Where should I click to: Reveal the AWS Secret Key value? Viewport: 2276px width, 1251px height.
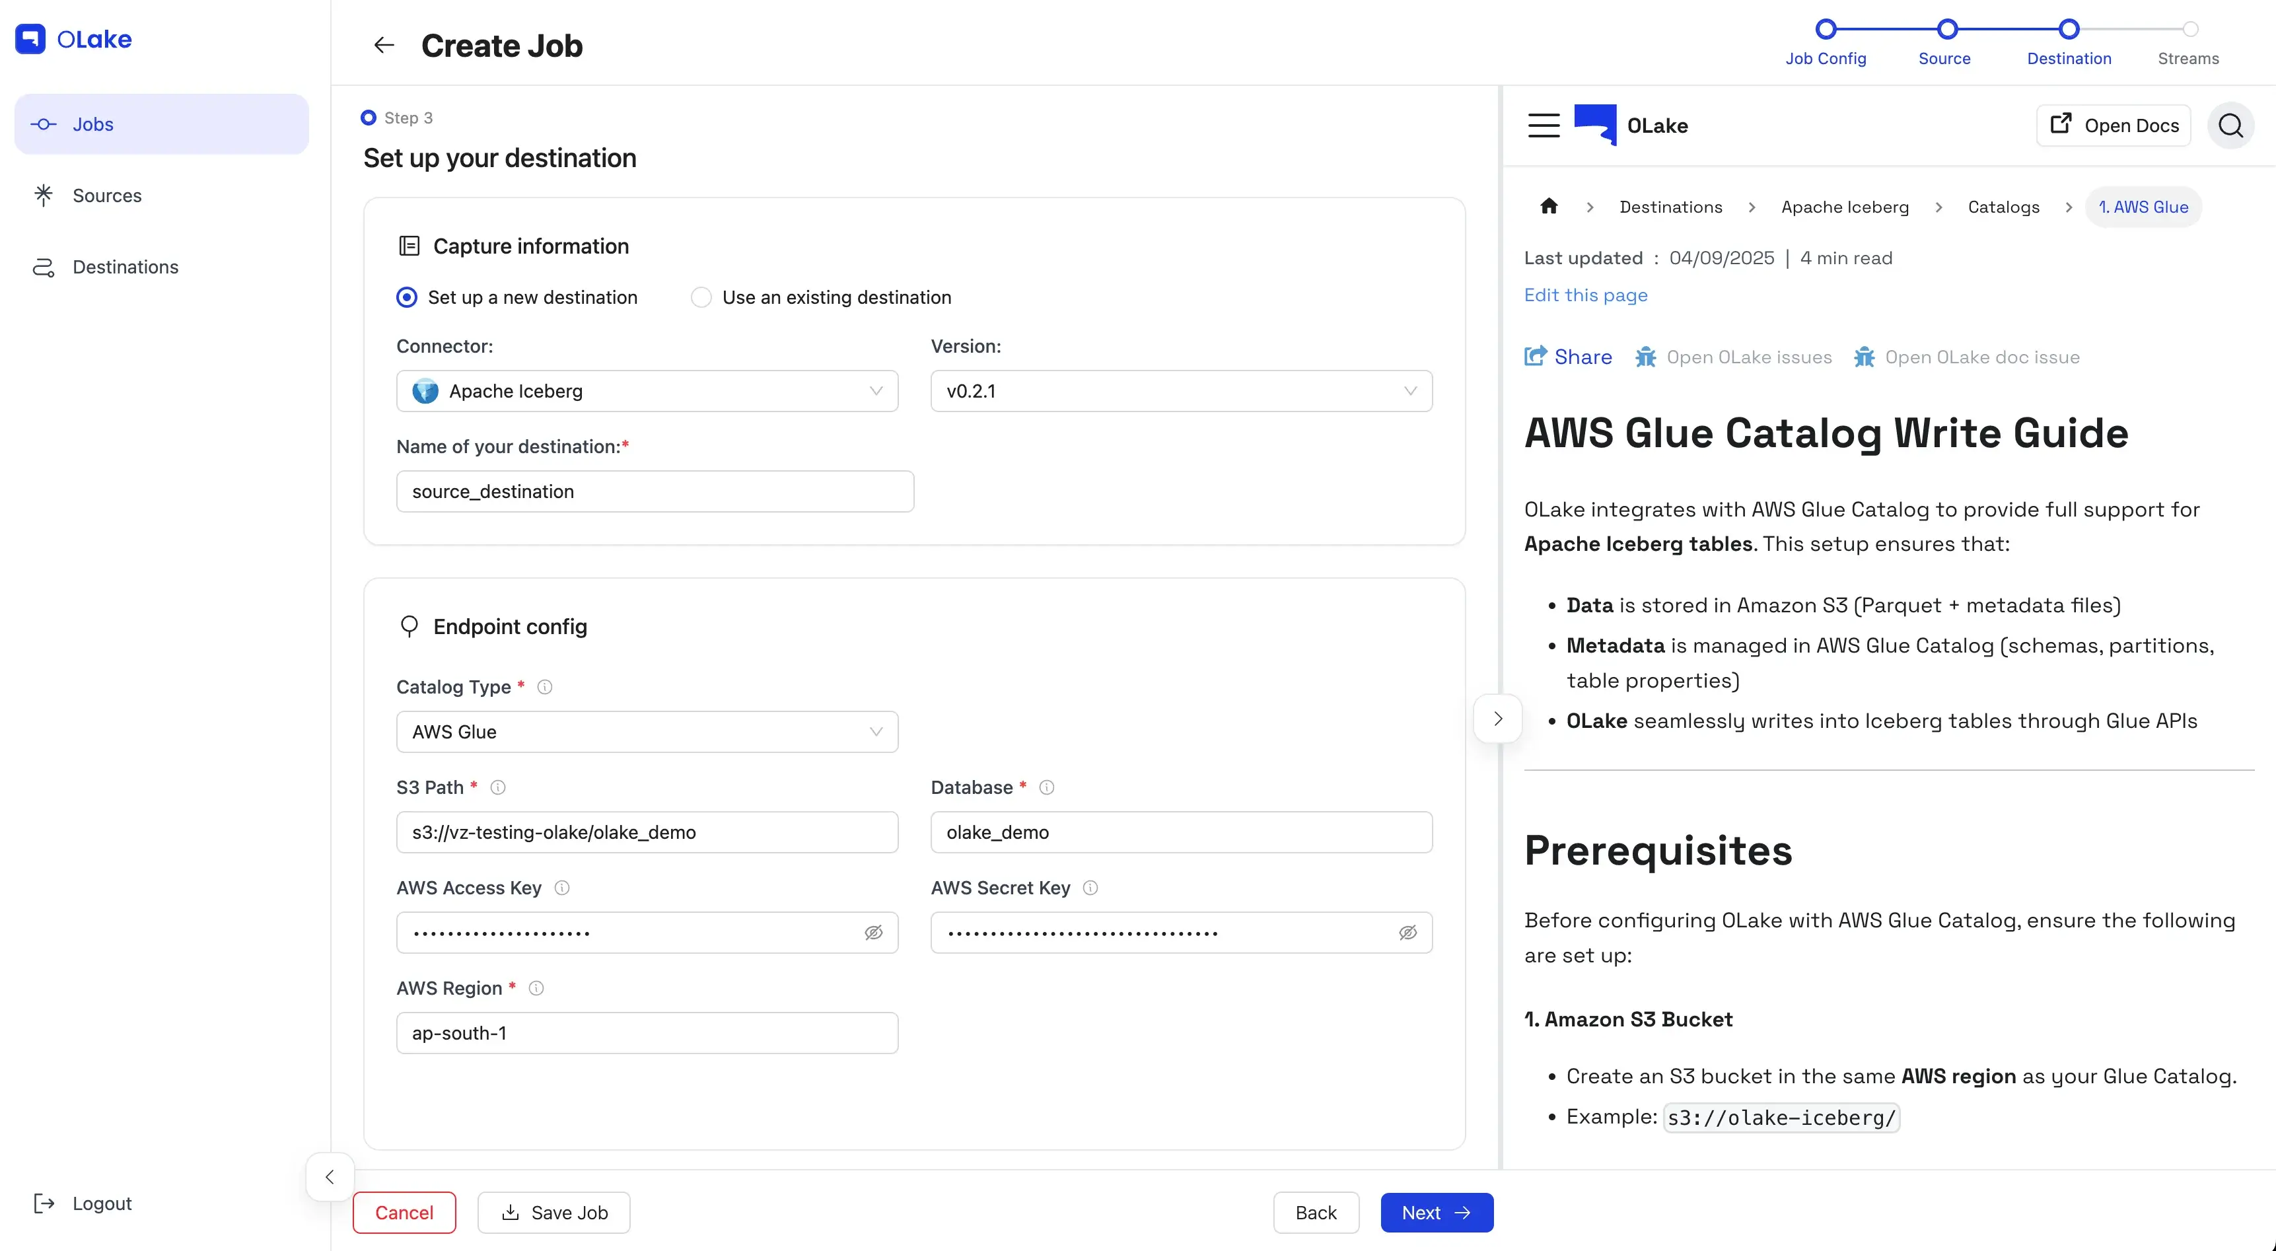pos(1407,933)
